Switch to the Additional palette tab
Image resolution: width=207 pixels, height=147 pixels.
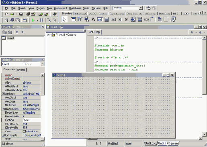pyautogui.click(x=80, y=14)
